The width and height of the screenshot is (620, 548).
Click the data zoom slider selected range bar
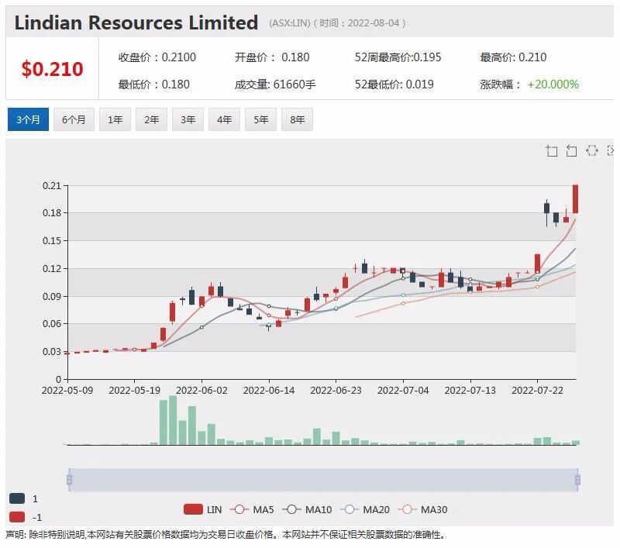tap(323, 480)
